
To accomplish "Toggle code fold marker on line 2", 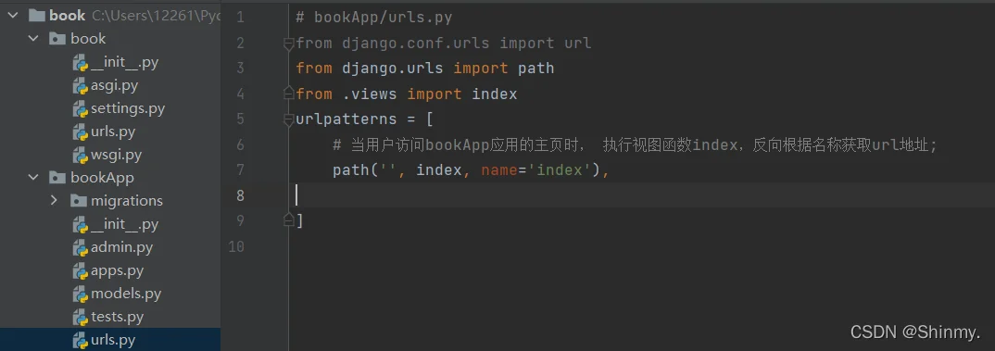I will pyautogui.click(x=289, y=44).
